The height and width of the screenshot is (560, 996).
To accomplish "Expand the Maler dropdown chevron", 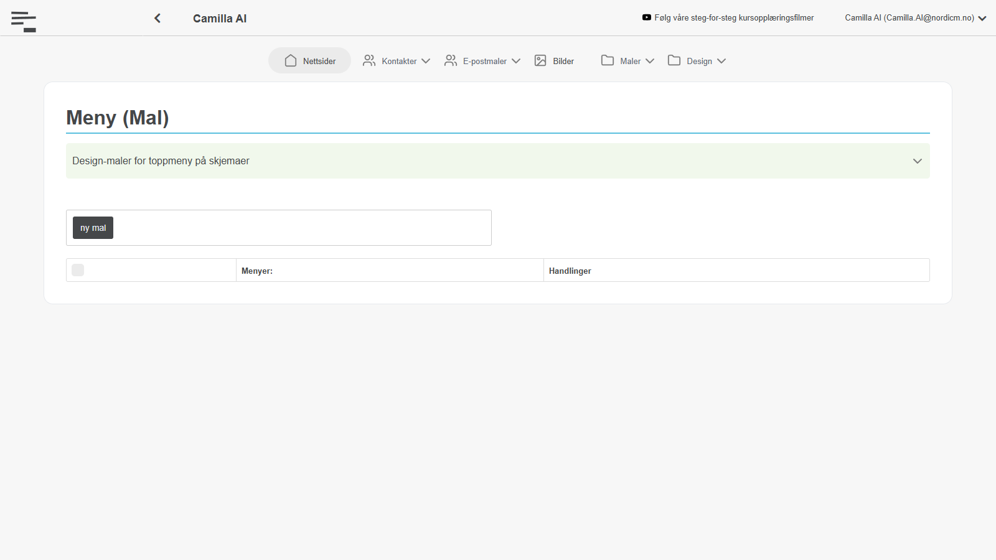I will [x=650, y=61].
